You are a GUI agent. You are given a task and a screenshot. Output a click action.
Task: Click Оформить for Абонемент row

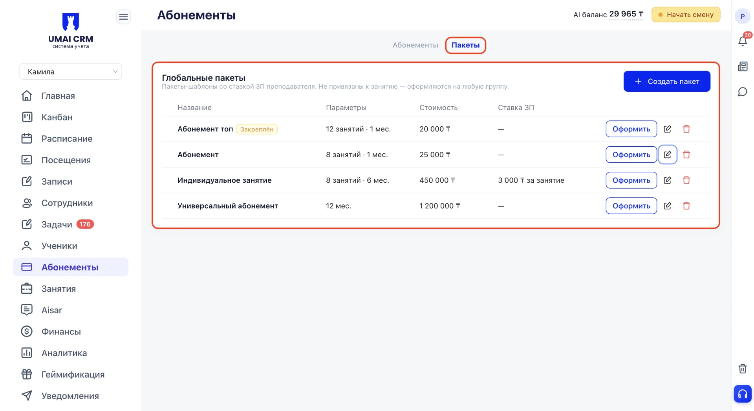click(x=631, y=155)
